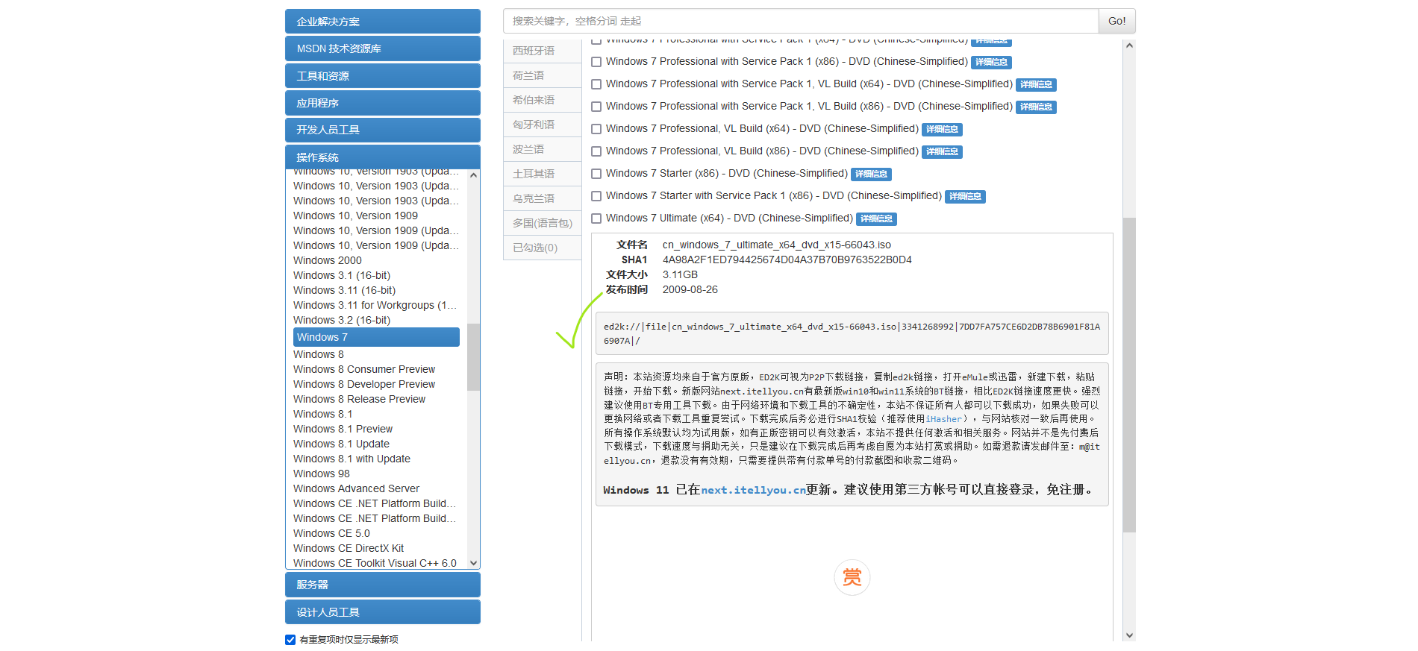Click the orange reward (赏) icon
1418x651 pixels.
click(852, 577)
